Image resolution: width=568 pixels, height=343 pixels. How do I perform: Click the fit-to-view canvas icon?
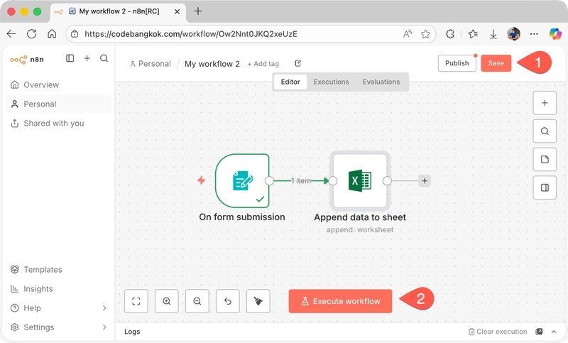coord(136,301)
